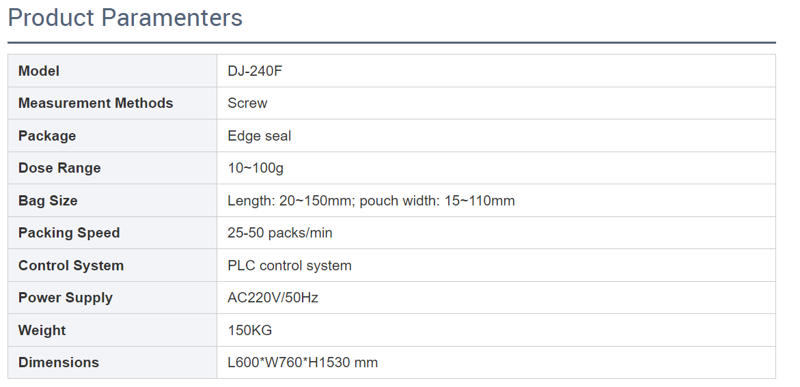800x387 pixels.
Task: Click the 150KG weight value
Action: [250, 330]
